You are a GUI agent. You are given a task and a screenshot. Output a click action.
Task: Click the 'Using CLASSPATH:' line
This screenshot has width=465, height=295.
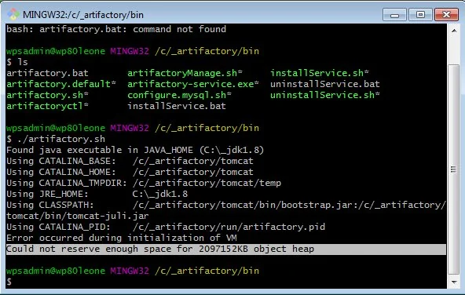(x=226, y=205)
